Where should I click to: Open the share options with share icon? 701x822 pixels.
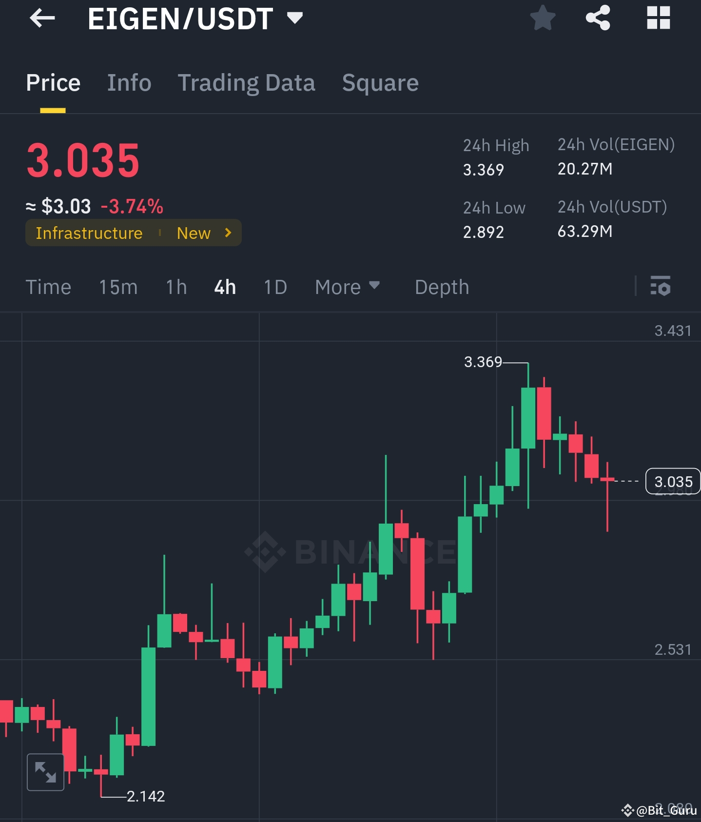pos(599,19)
